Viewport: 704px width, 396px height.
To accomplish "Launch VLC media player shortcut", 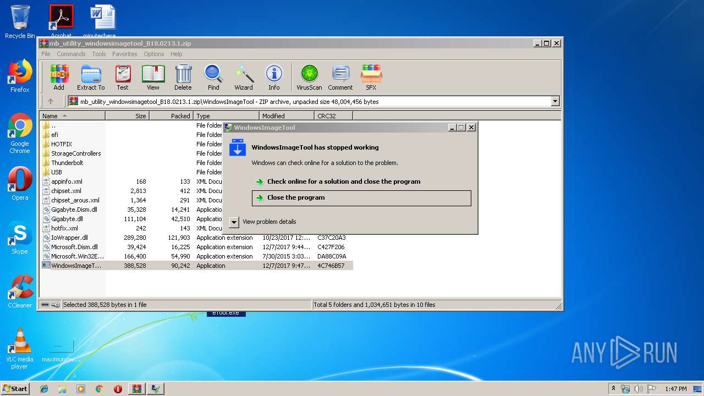I will point(20,349).
